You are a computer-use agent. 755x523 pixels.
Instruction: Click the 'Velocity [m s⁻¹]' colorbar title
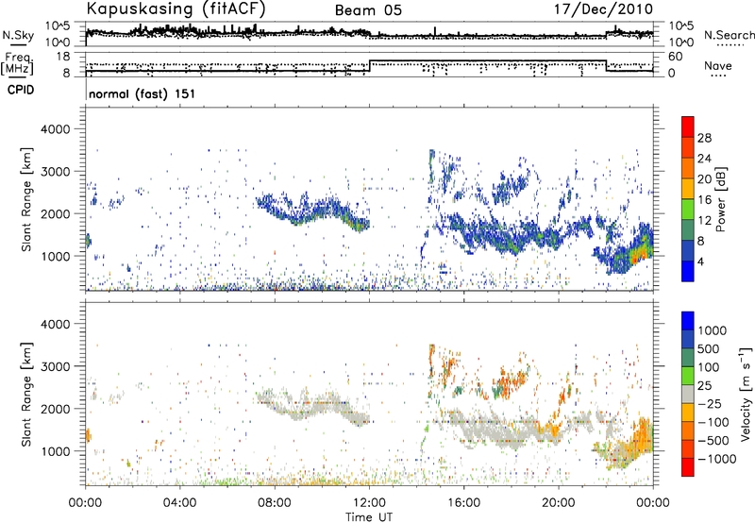click(x=746, y=394)
